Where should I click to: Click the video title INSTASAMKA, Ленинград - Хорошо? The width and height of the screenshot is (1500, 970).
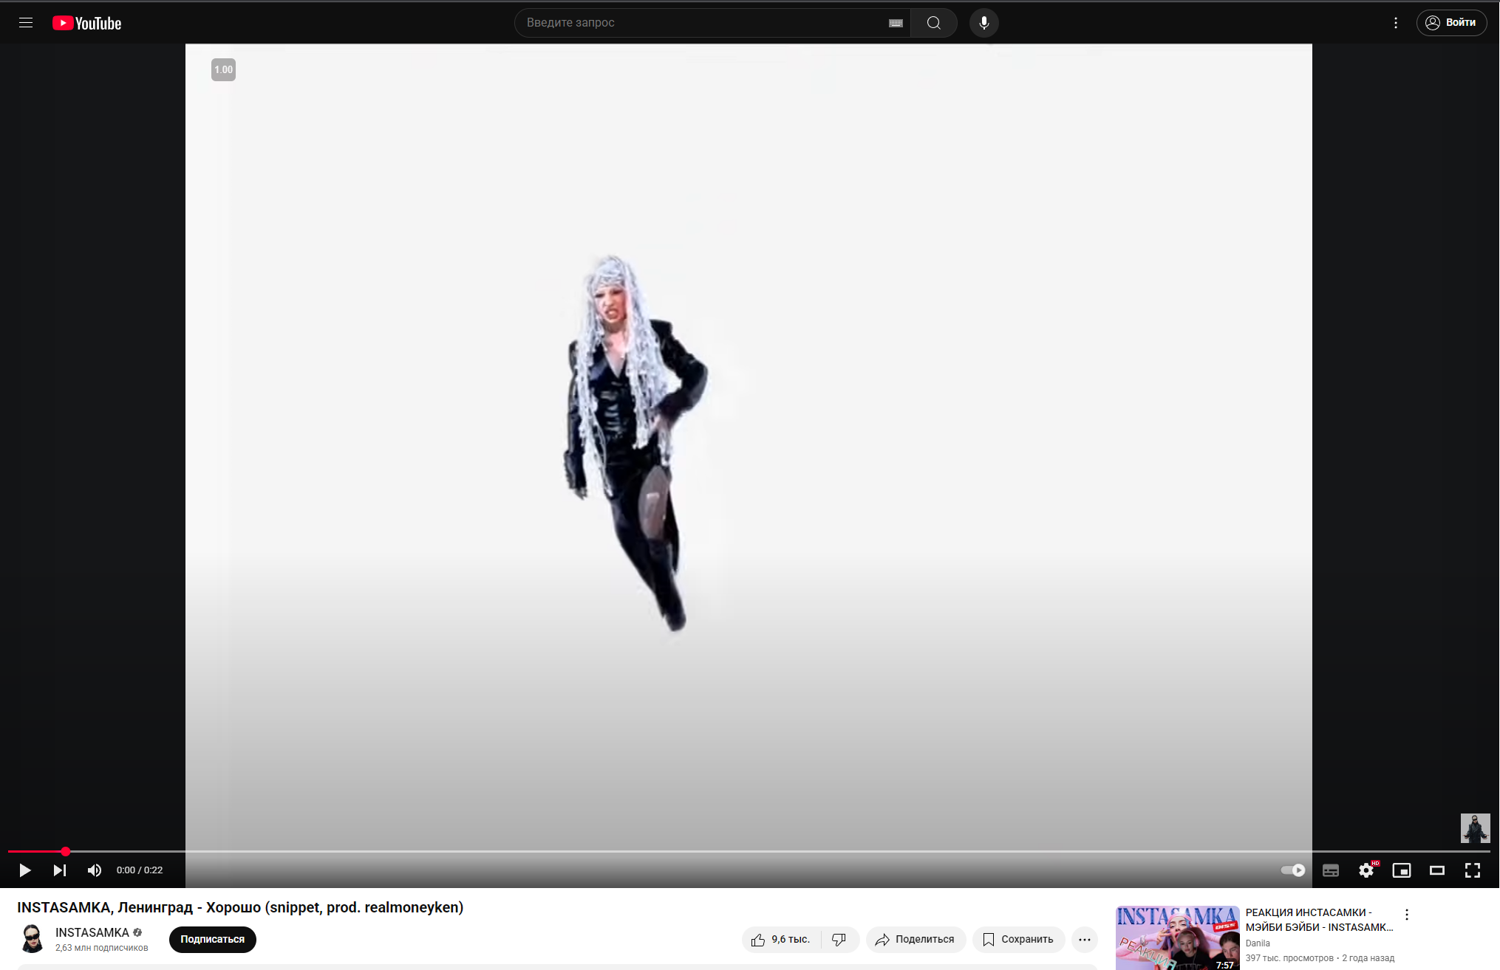pos(240,907)
